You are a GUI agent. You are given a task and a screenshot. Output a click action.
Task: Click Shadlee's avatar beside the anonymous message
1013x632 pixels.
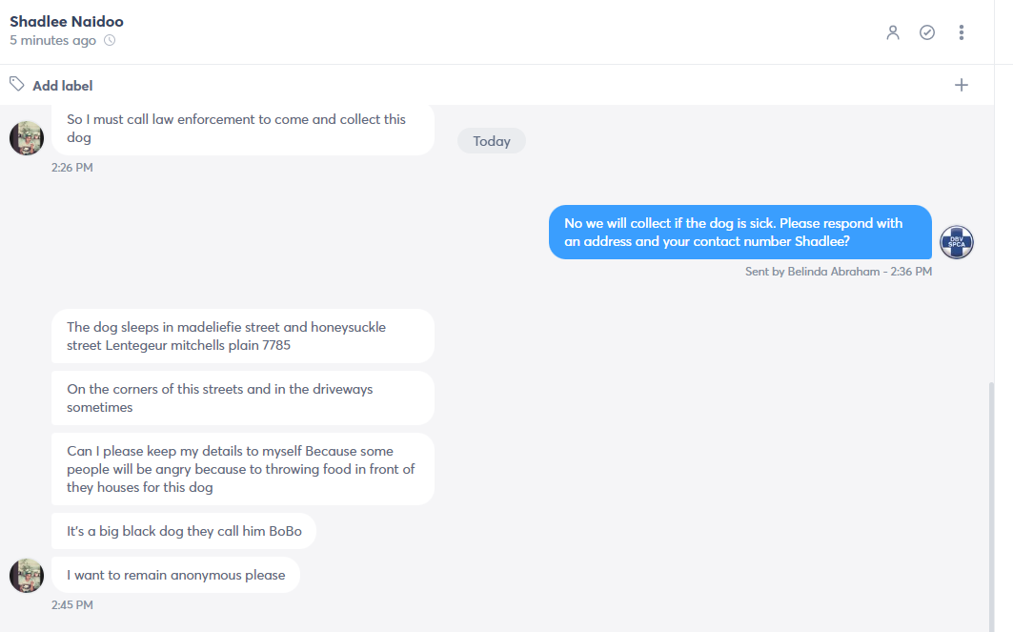(x=27, y=575)
